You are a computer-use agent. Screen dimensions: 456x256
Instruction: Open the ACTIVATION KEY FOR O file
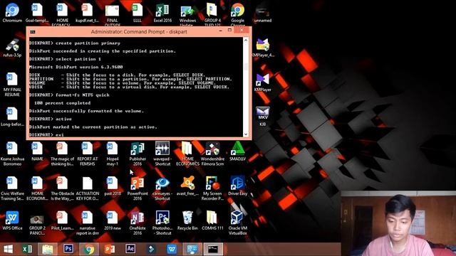coord(87,188)
